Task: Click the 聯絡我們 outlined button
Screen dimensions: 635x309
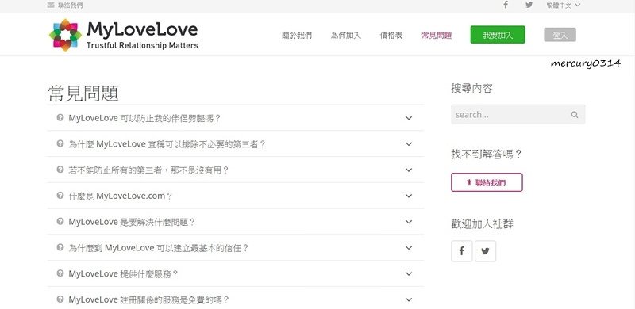Action: (487, 182)
